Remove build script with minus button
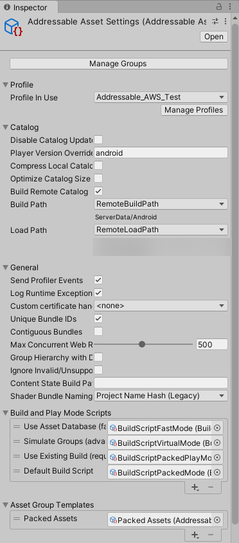 pos(211,488)
